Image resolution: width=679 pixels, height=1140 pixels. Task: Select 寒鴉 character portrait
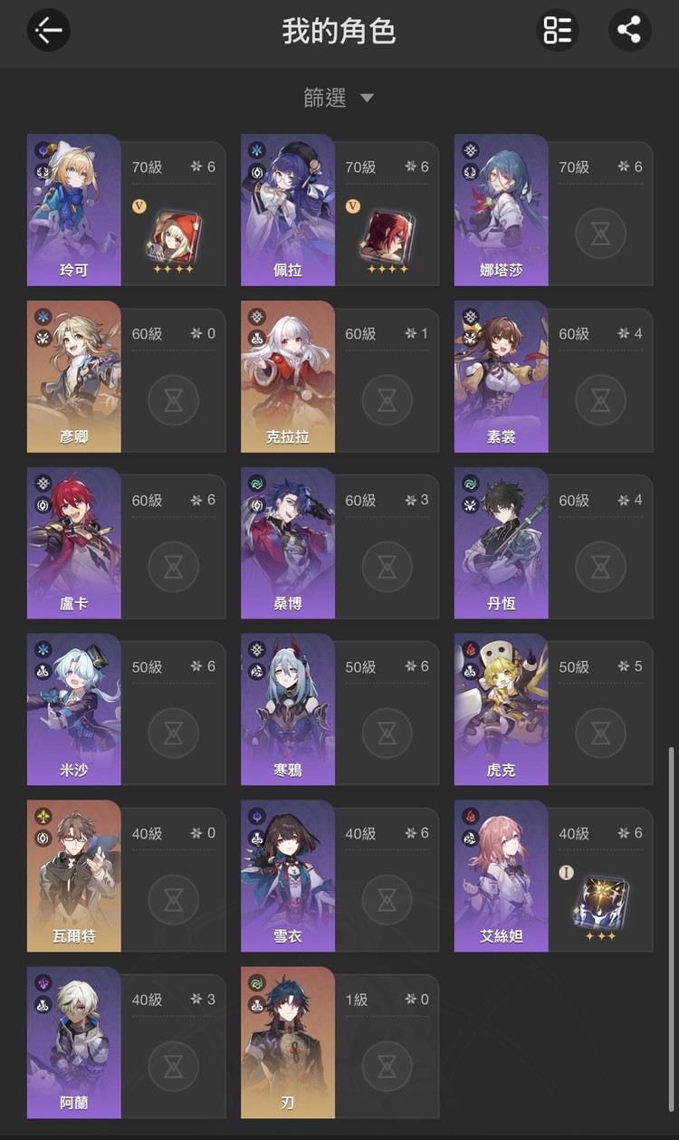point(287,710)
